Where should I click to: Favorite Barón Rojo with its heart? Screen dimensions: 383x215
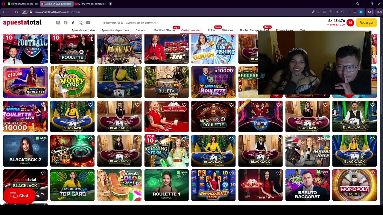pos(184,36)
